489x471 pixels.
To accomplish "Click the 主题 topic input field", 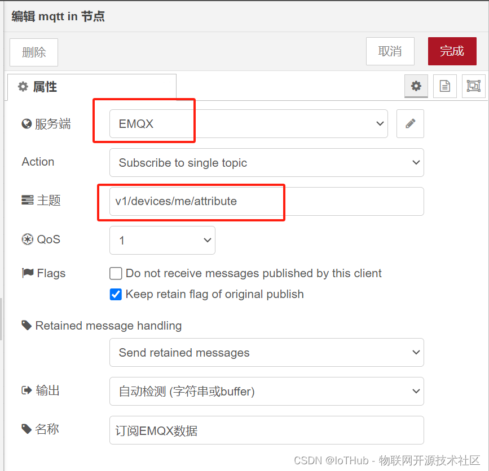I will 267,201.
